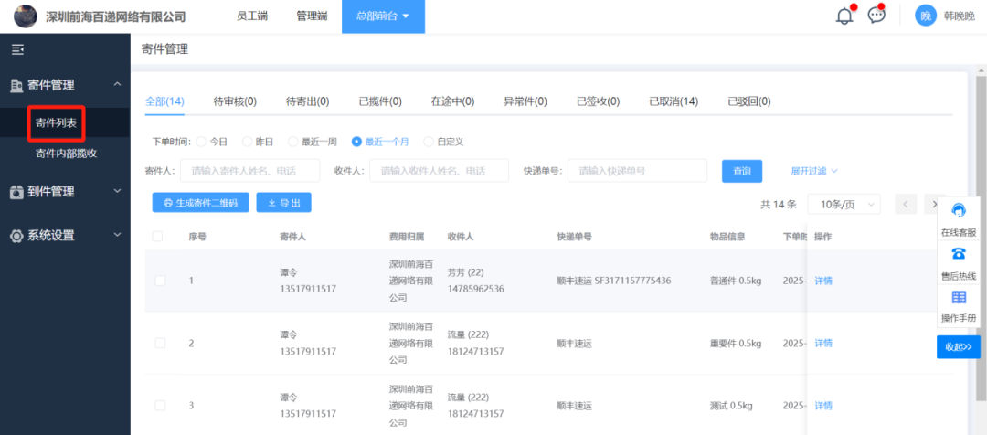987x435 pixels.
Task: Click the company logo avatar
Action: (x=26, y=16)
